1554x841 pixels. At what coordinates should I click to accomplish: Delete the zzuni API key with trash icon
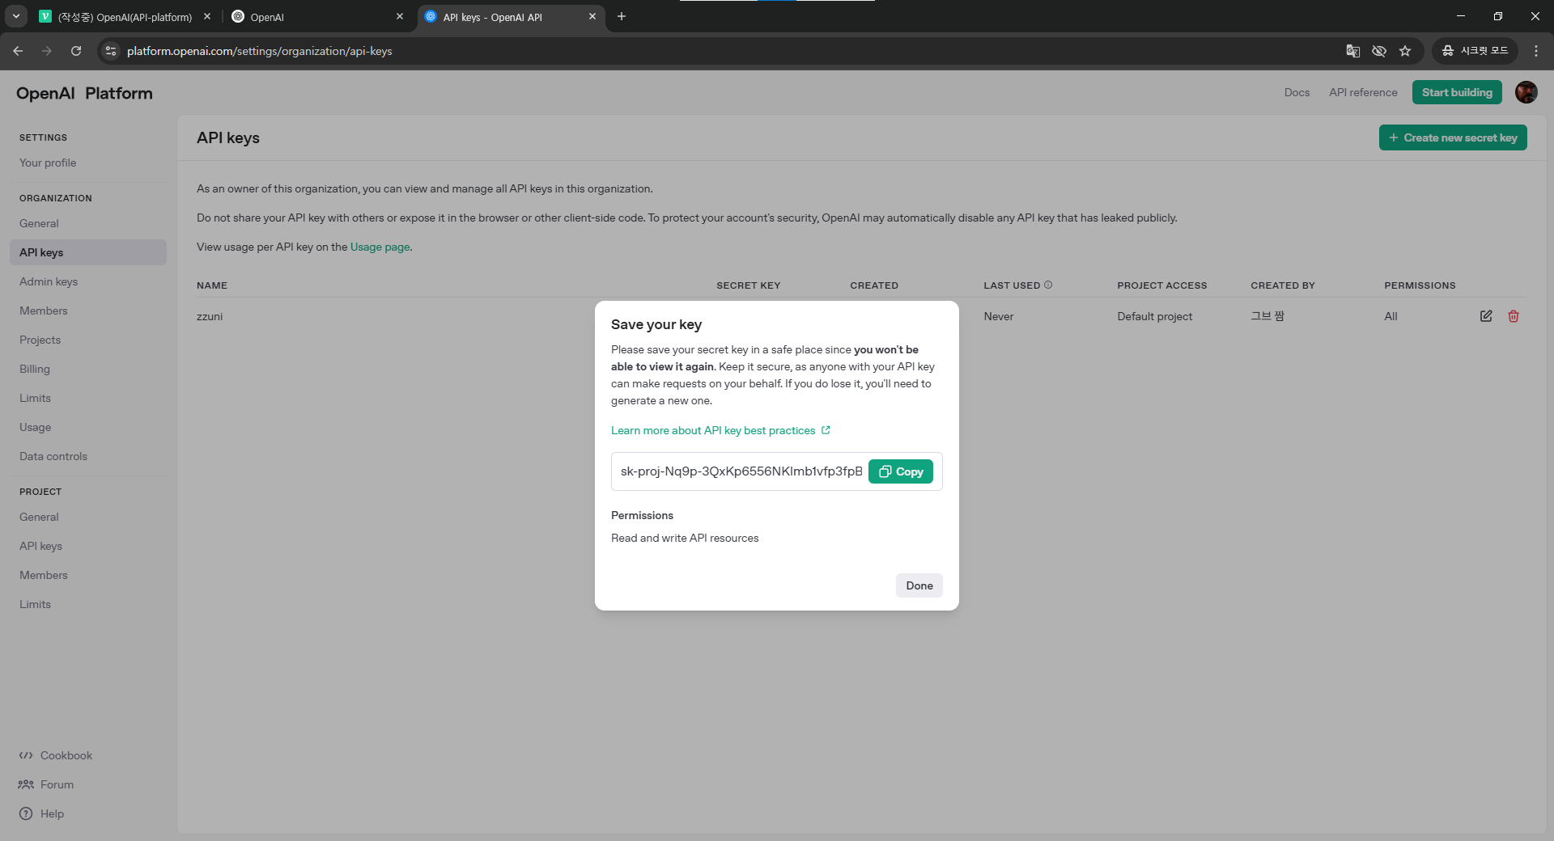coord(1513,316)
